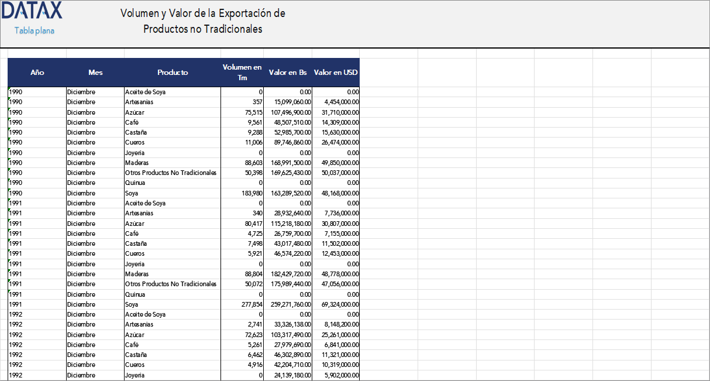This screenshot has height=381, width=710.
Task: Select the "Mes" column header
Action: click(x=95, y=73)
